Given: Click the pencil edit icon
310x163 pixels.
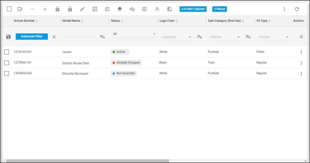Looking at the screenshot, I should point(82,9).
